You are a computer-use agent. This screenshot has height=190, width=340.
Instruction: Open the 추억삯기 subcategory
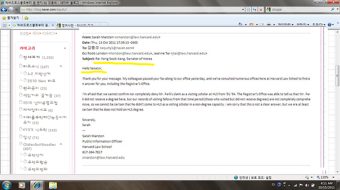point(35,155)
